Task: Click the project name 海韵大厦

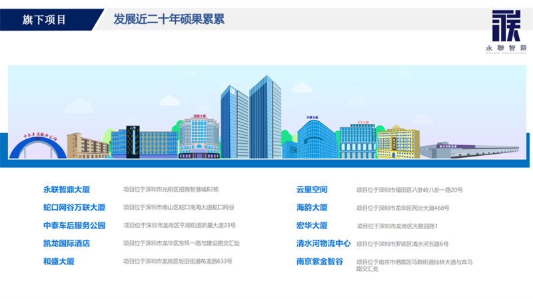Action: point(312,208)
